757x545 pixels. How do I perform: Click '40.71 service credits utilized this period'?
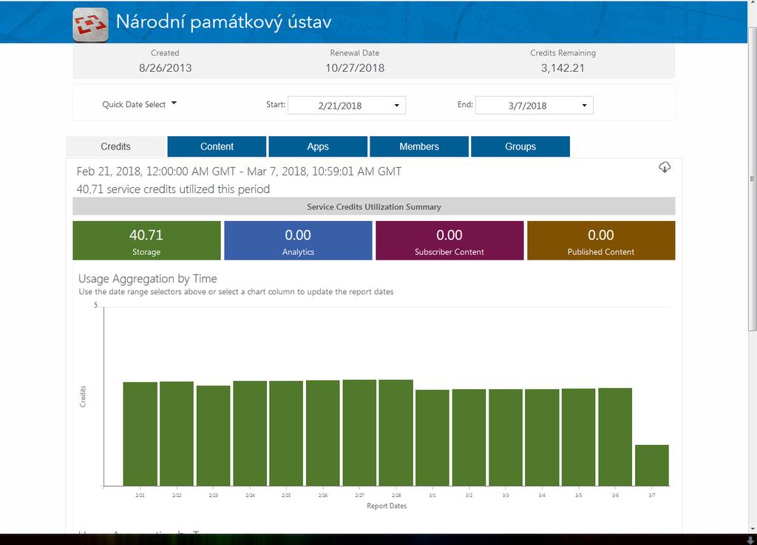coord(173,189)
